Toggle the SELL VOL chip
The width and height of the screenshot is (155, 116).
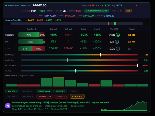(12, 96)
